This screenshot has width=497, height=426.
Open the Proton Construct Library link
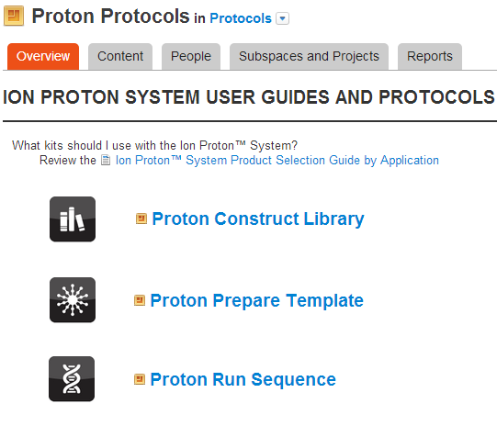258,219
